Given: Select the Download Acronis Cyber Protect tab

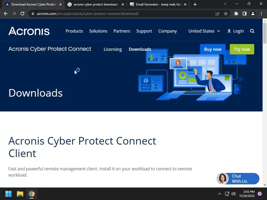Looking at the screenshot, I should [x=34, y=4].
